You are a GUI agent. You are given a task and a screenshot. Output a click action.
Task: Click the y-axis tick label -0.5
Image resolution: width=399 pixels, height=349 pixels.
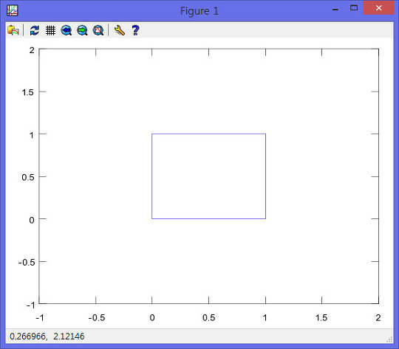[x=27, y=262]
